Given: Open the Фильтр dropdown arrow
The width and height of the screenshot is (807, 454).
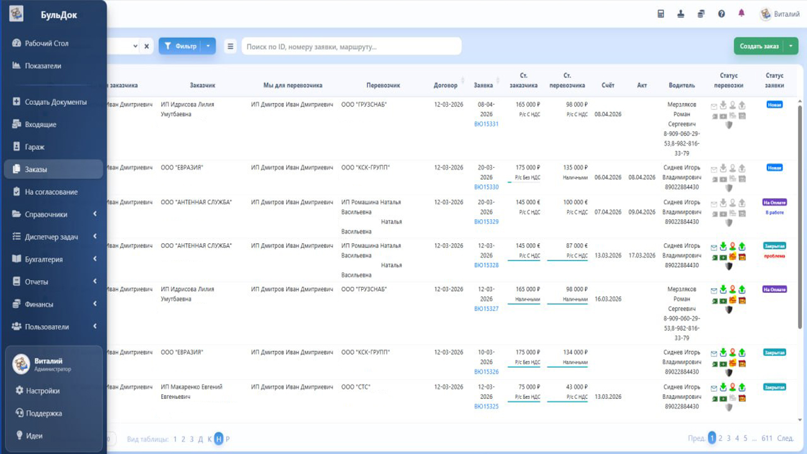Looking at the screenshot, I should (208, 46).
